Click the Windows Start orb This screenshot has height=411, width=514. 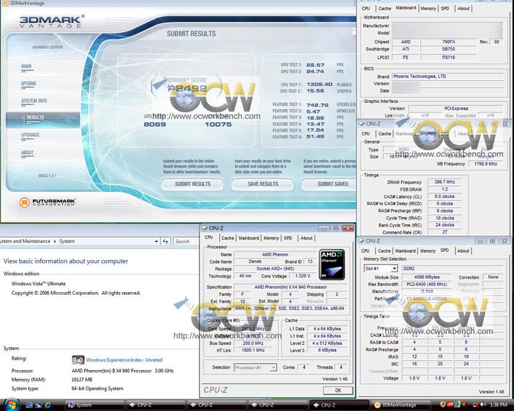click(x=10, y=405)
